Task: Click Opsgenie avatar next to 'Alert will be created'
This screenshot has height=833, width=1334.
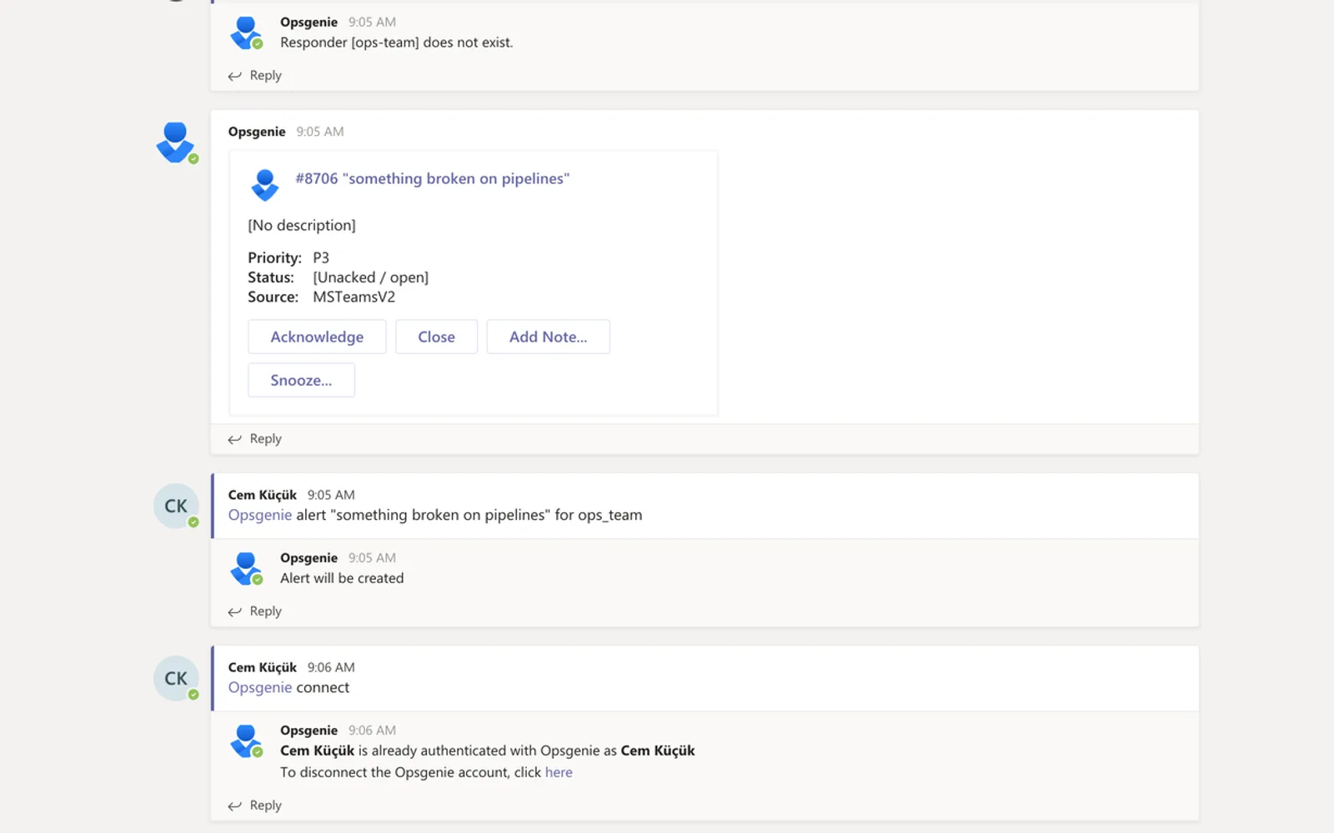Action: point(246,569)
